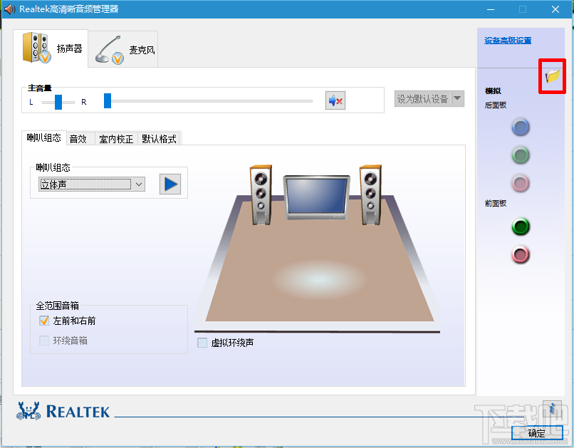This screenshot has height=448, width=574.
Task: Enable the 虚拟环绕声 virtual surround checkbox
Action: pos(202,343)
